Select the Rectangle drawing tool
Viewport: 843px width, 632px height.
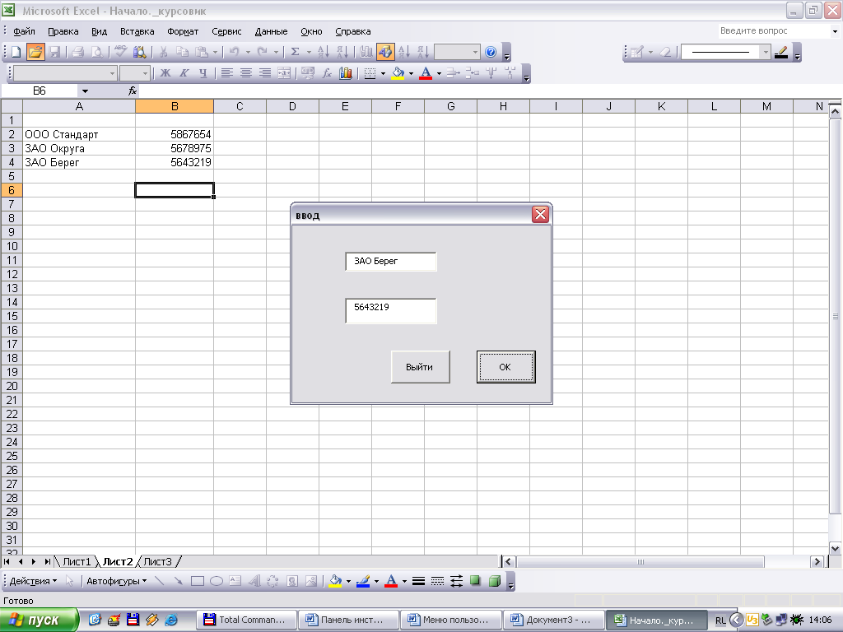point(198,581)
